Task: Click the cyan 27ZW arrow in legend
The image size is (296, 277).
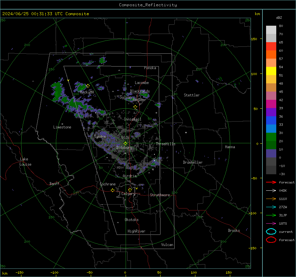Action: pos(271,207)
